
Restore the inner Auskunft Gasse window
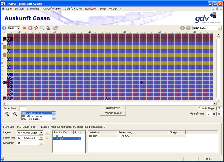[x=217, y=9]
